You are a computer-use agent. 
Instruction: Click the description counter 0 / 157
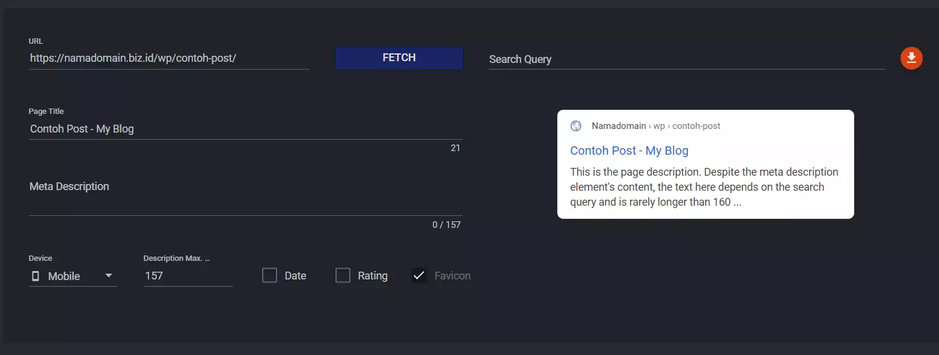(x=446, y=225)
